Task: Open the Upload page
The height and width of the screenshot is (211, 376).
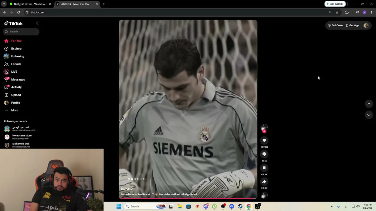Action: coord(13,95)
